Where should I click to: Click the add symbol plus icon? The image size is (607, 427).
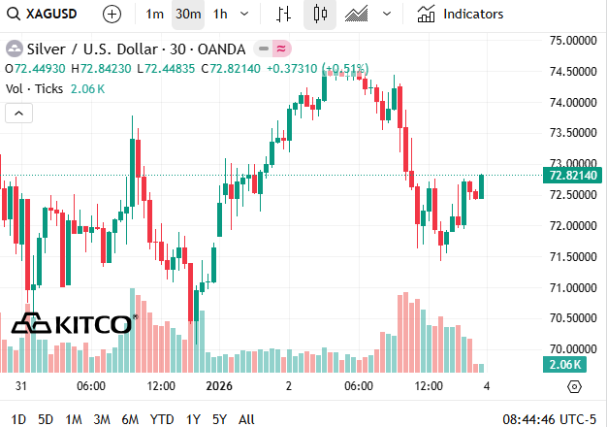112,15
